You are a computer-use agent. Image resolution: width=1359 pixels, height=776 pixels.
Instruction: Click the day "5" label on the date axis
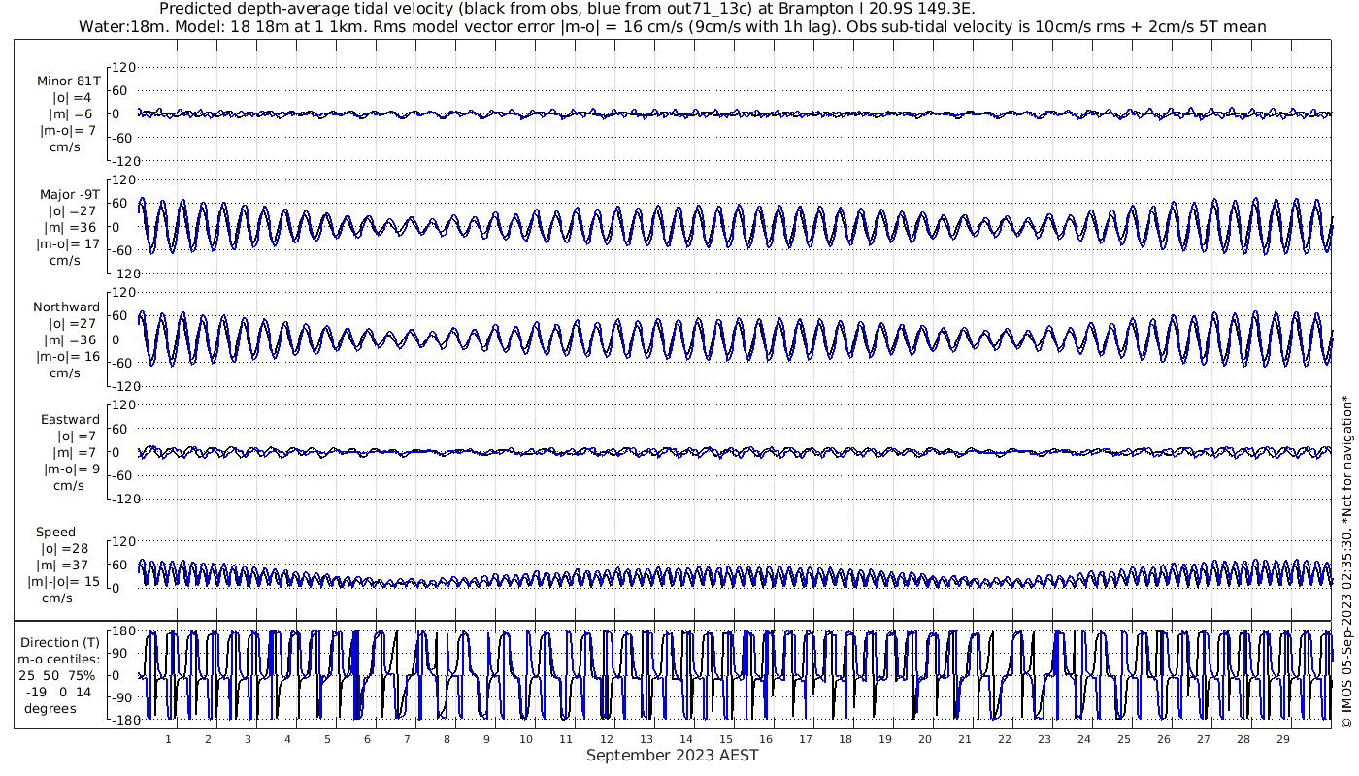327,739
